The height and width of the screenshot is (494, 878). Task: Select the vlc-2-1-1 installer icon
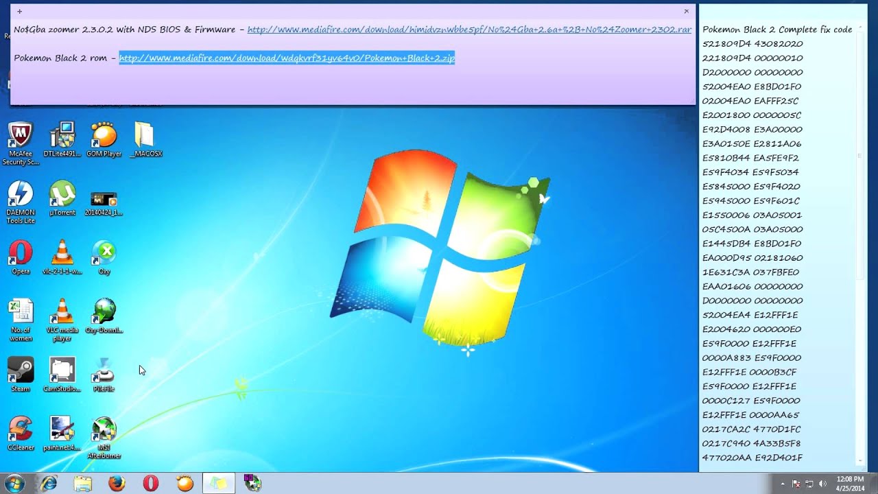(62, 257)
